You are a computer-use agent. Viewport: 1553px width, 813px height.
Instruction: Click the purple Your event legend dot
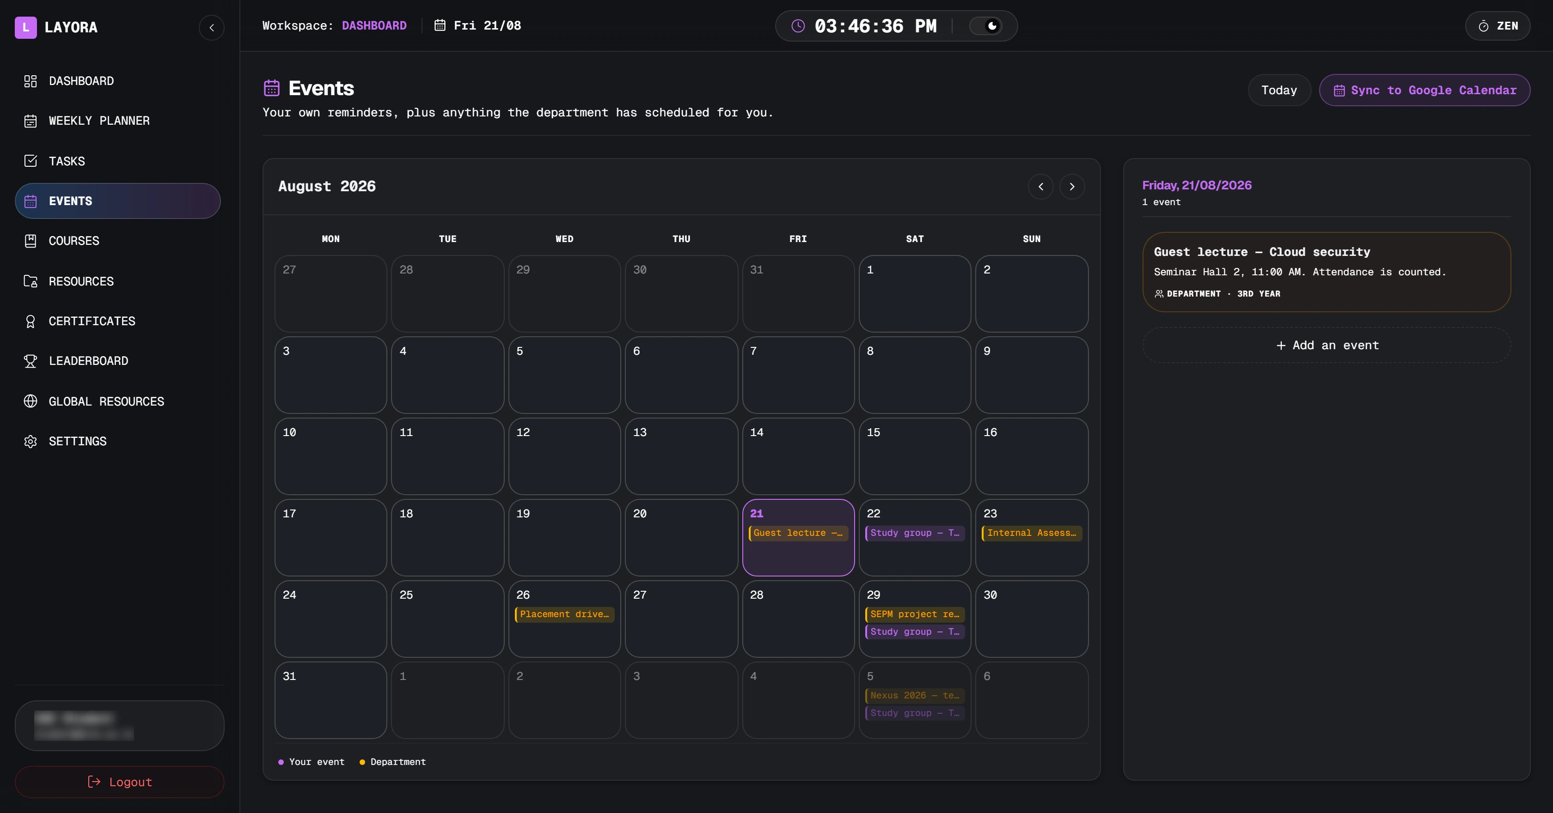(281, 762)
